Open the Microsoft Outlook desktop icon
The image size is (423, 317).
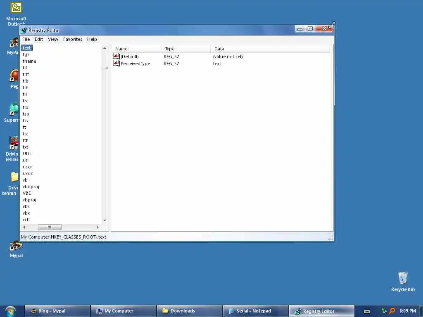16,7
